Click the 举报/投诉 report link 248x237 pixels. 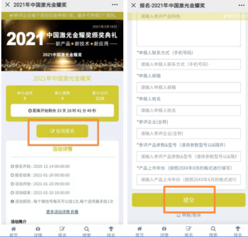(189, 215)
